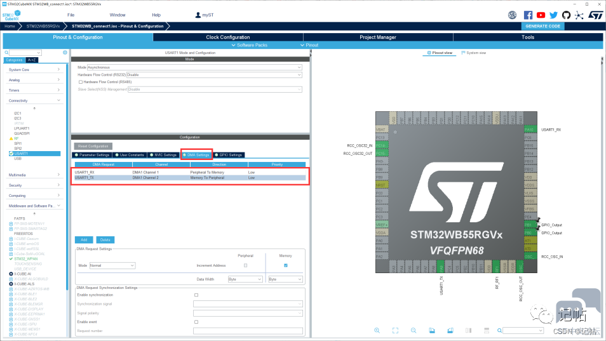Collapse Connectivity category
606x341 pixels.
tap(34, 100)
